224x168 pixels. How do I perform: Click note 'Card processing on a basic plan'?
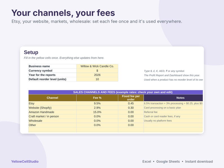(173, 108)
